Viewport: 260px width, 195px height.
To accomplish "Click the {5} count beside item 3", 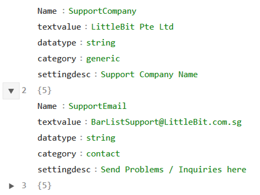I will click(44, 185).
